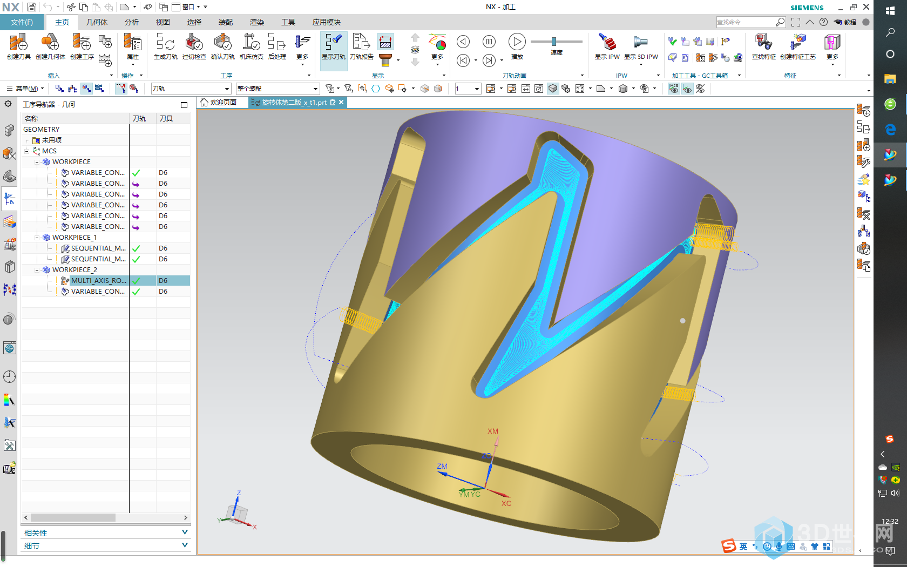Toggle the WCS display eye icon
The height and width of the screenshot is (567, 907).
687,89
